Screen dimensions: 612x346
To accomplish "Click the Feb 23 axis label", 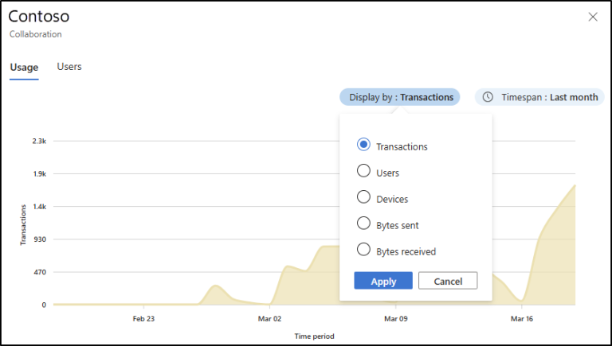I will pyautogui.click(x=143, y=319).
